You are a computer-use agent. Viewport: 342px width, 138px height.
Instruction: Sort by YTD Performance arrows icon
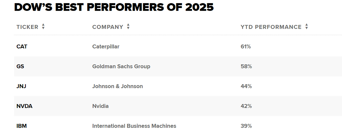[306, 26]
